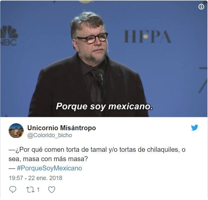Click the black eyeglasses in the photo
Viewport: 208px width, 200px height.
click(x=92, y=38)
